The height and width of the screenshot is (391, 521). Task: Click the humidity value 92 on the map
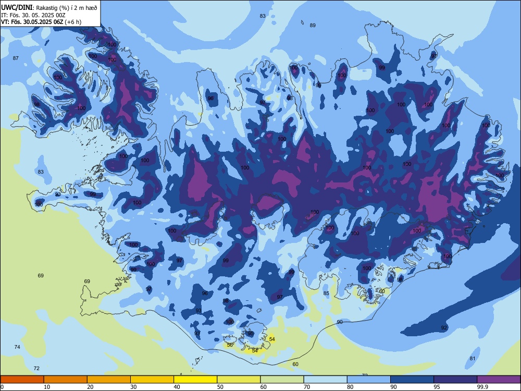coord(444,328)
